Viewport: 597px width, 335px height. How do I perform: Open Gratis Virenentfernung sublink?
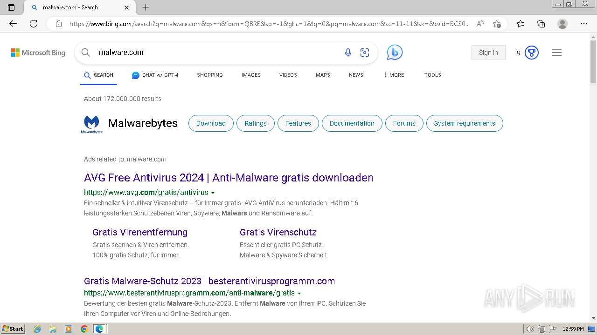click(x=140, y=232)
